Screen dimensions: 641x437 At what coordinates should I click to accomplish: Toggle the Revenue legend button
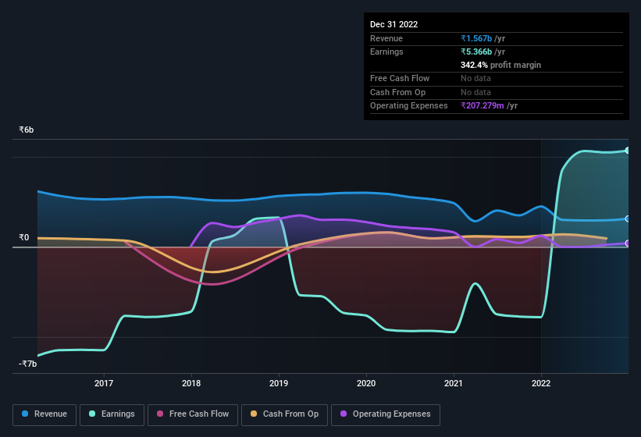coord(45,414)
